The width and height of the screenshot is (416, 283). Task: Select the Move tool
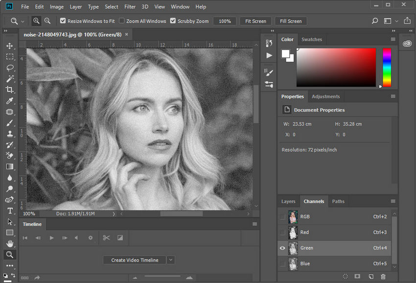[x=10, y=46]
